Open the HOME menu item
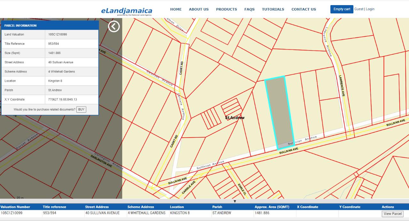This screenshot has height=221, width=409. click(x=176, y=9)
